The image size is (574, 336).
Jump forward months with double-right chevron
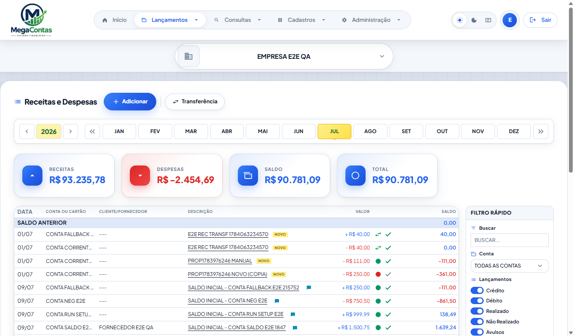[541, 131]
